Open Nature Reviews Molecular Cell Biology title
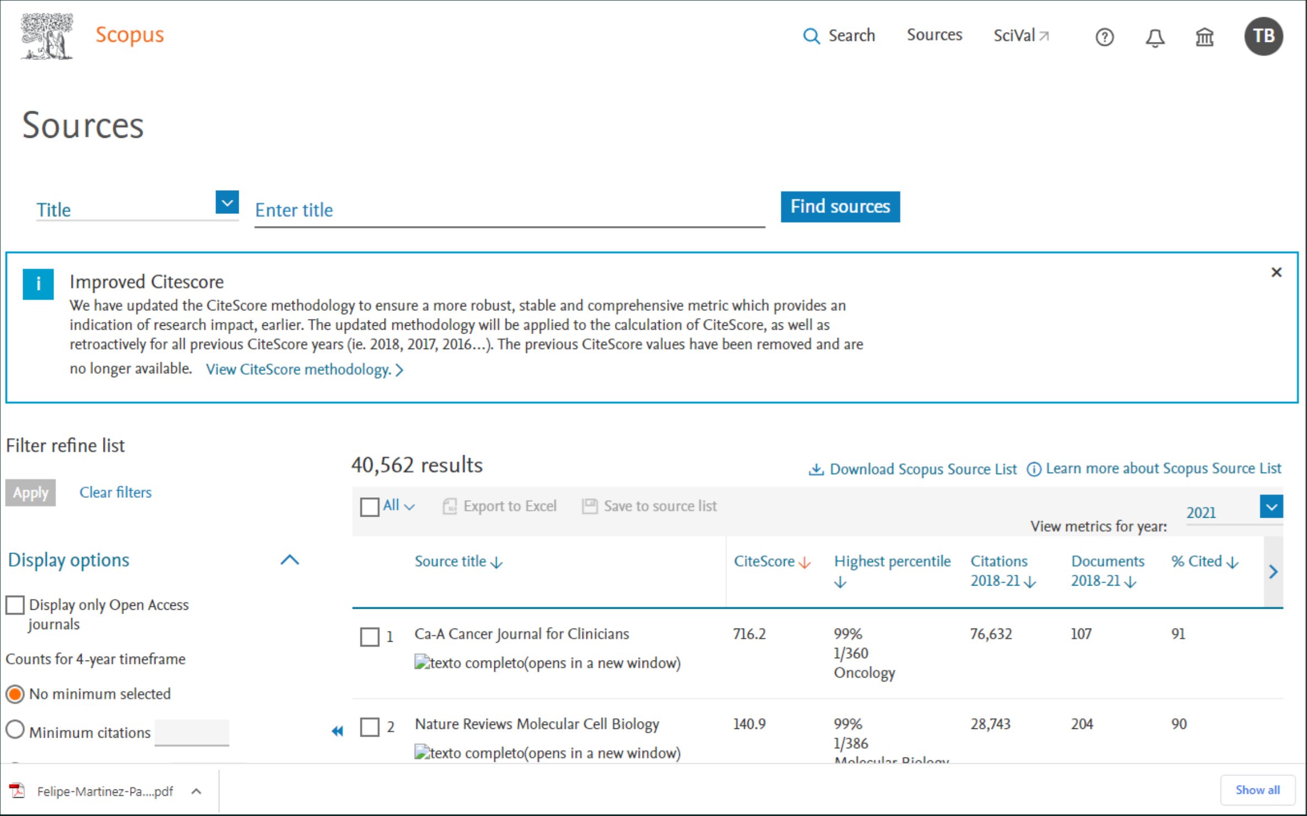This screenshot has width=1307, height=816. click(537, 724)
